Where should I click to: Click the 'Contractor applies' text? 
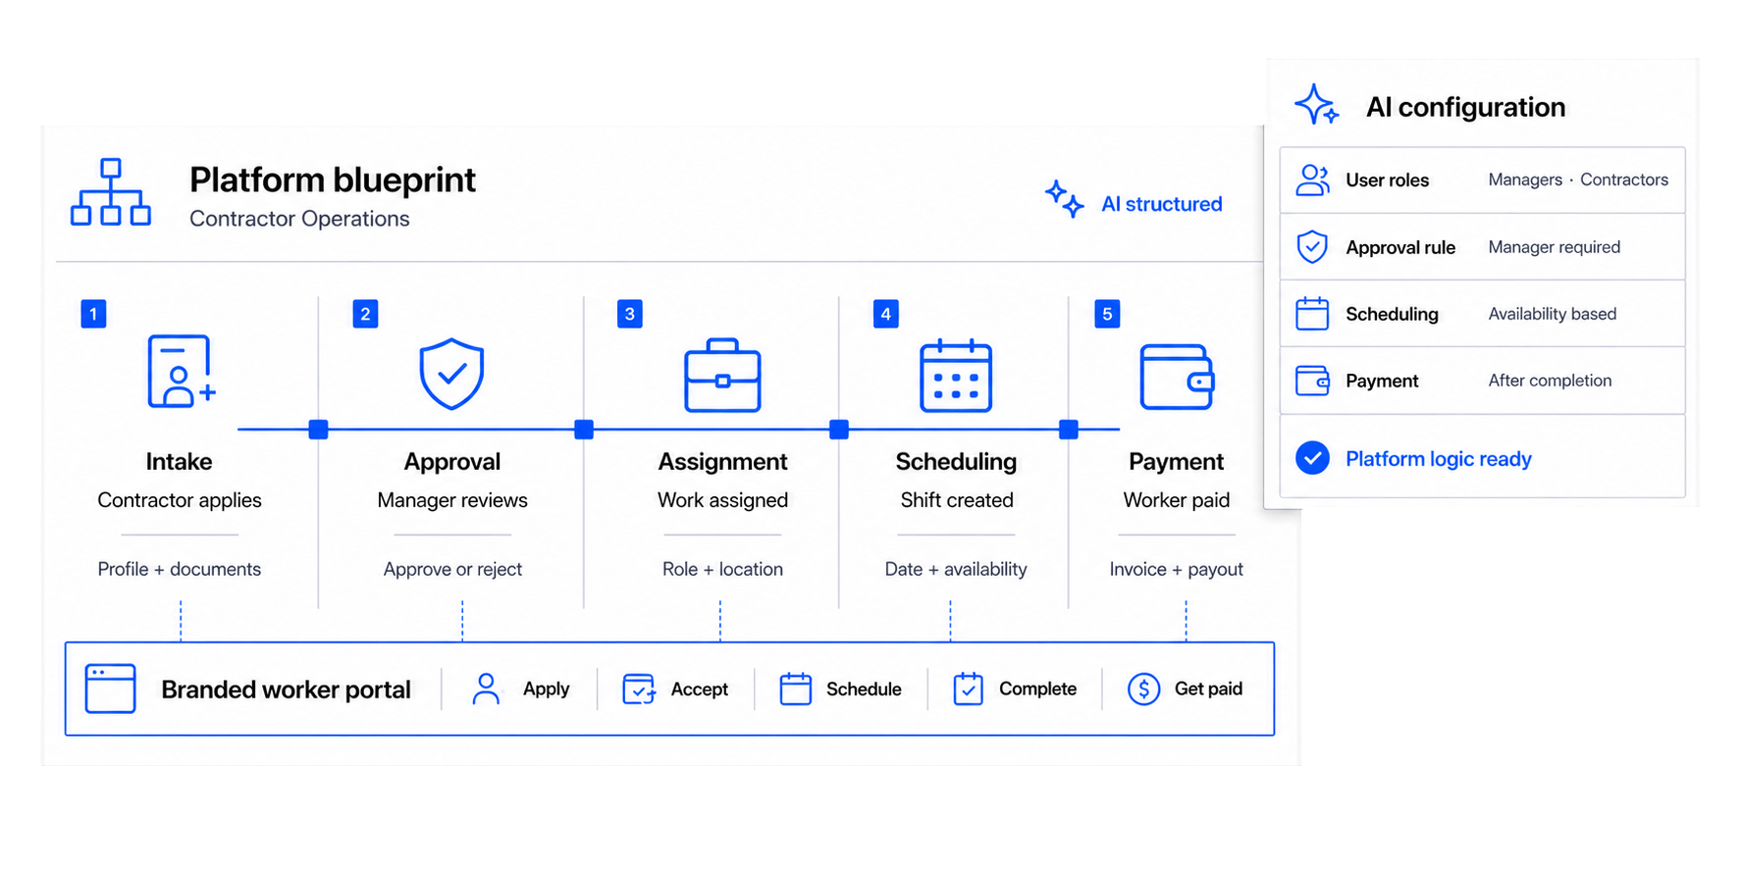180,500
